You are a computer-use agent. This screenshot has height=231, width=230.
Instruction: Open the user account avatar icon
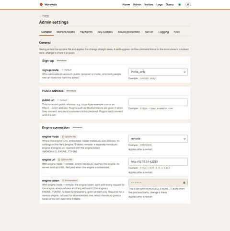188,5
